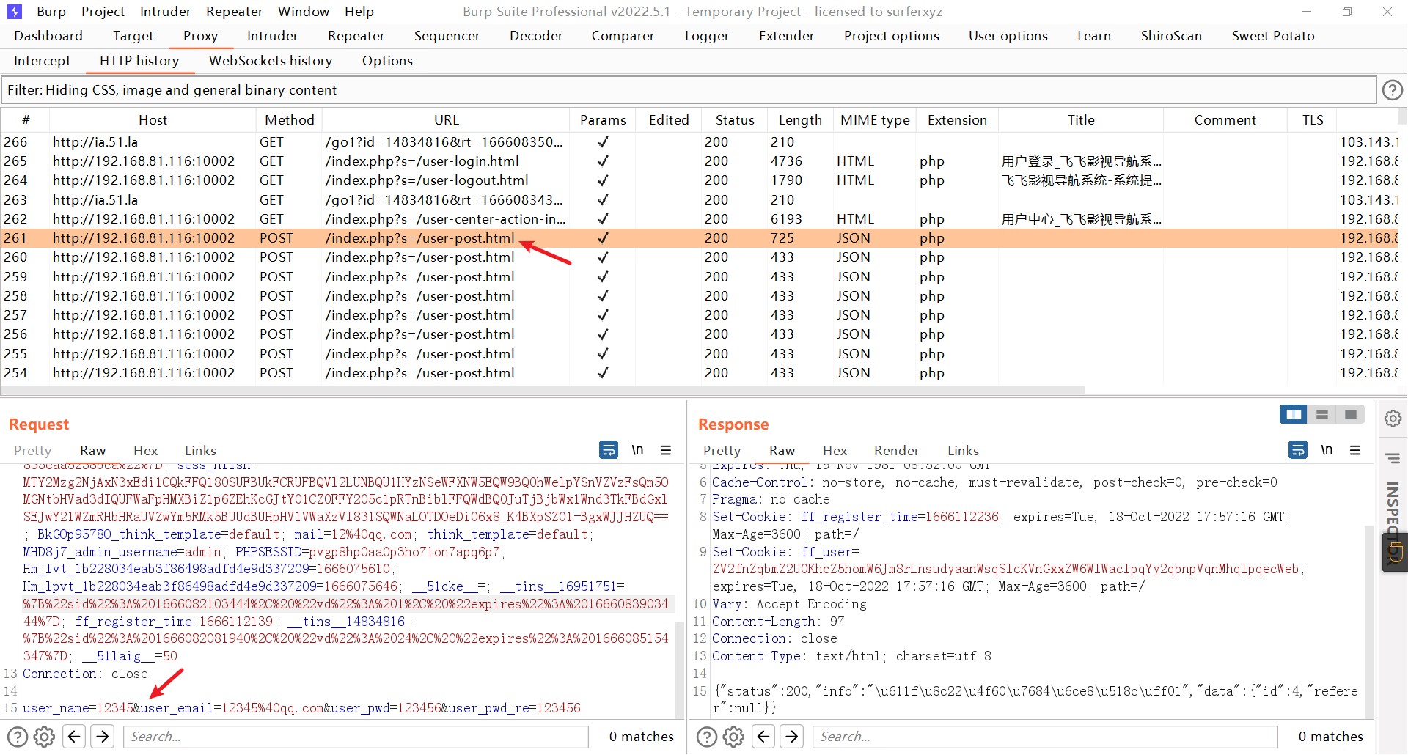Switch to the Extender tab

(x=786, y=36)
